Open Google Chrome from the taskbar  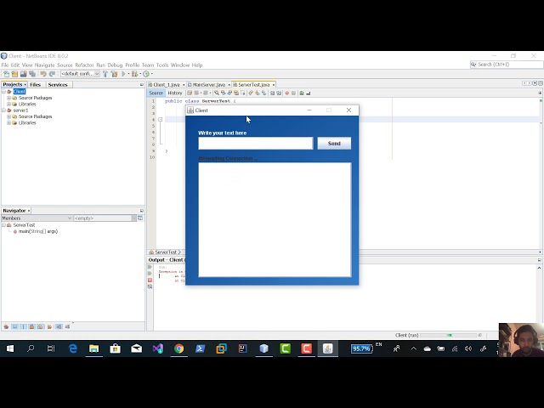(179, 348)
